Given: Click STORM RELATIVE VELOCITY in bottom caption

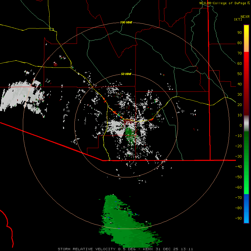Looking at the screenshot, I should [x=86, y=249].
